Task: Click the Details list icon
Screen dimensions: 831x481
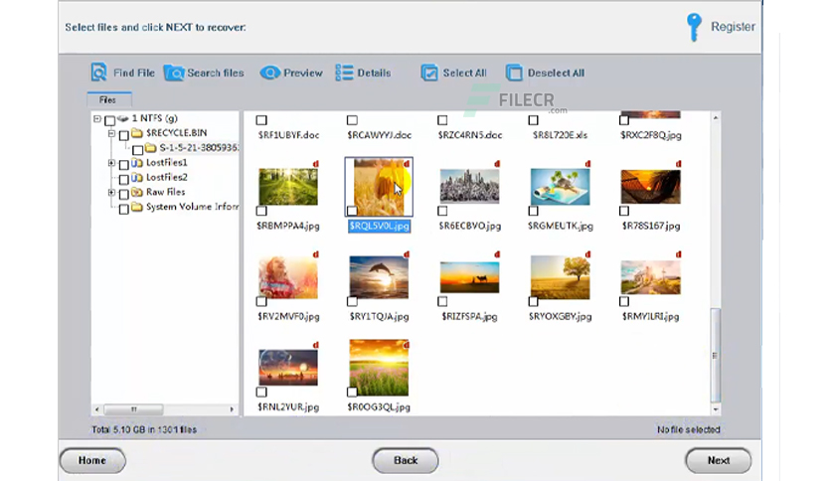Action: (x=344, y=73)
